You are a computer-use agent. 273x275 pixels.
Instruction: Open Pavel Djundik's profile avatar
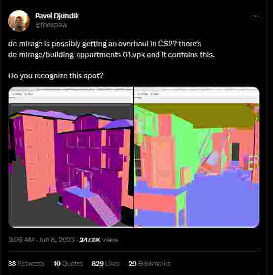click(19, 21)
